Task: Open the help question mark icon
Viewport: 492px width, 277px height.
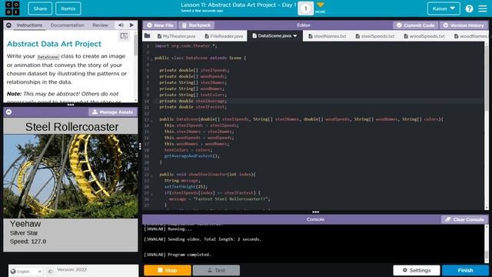Action: coord(469,8)
